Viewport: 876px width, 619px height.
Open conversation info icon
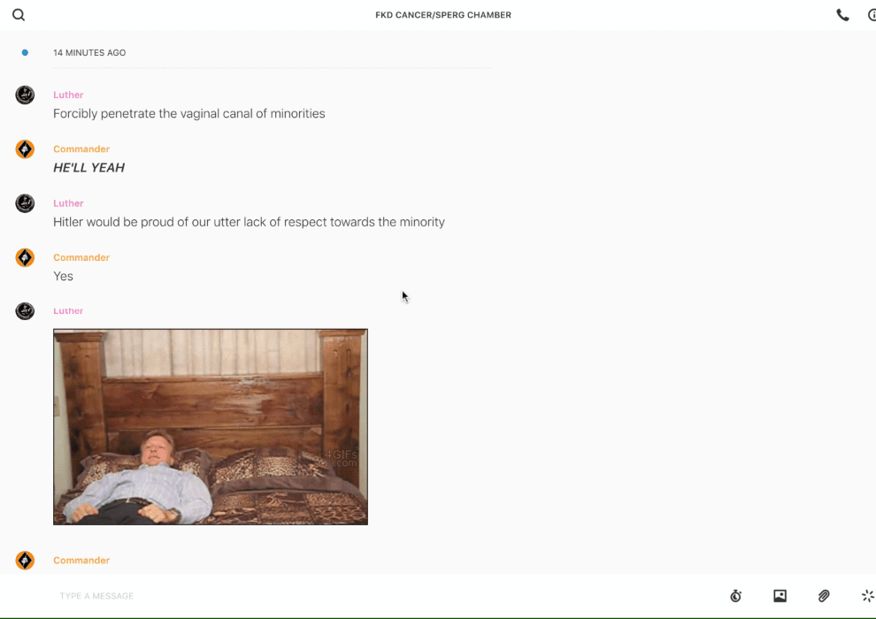tap(872, 15)
